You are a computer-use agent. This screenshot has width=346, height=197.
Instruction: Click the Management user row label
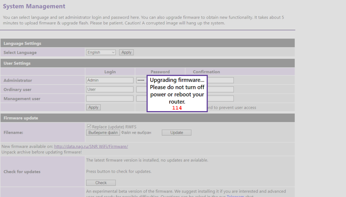(22, 99)
